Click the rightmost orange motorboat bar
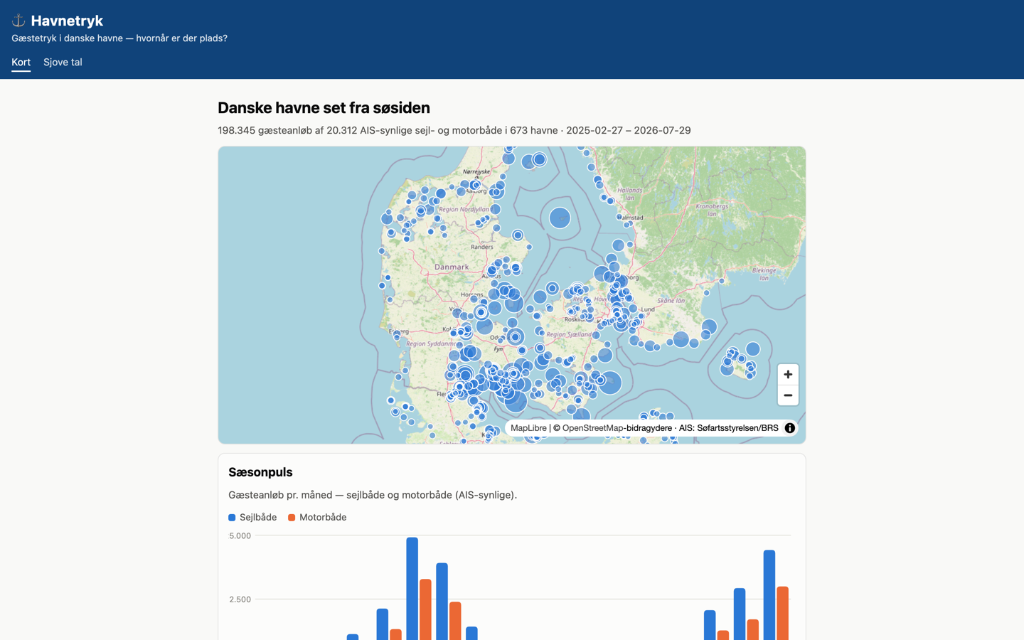The image size is (1024, 640). pos(782,613)
